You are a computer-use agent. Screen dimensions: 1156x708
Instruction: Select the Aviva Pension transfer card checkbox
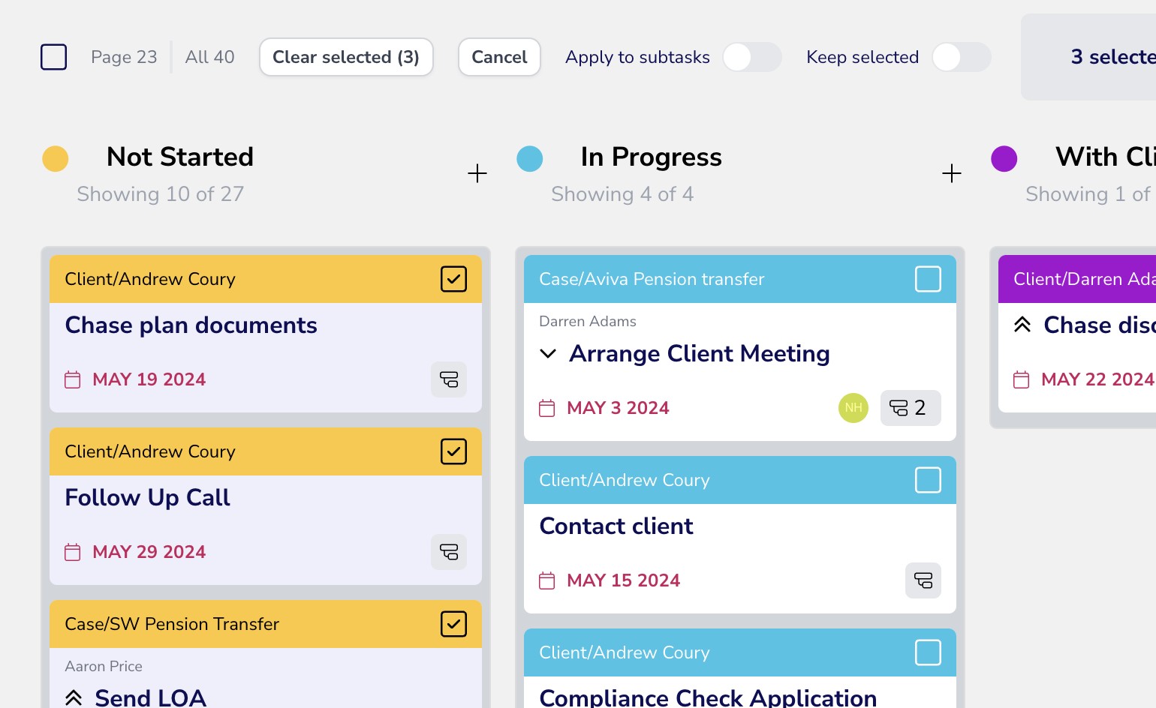click(x=928, y=279)
